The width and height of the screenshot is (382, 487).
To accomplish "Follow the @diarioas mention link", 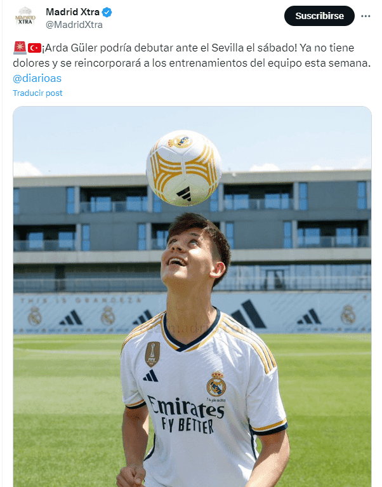I will (37, 78).
